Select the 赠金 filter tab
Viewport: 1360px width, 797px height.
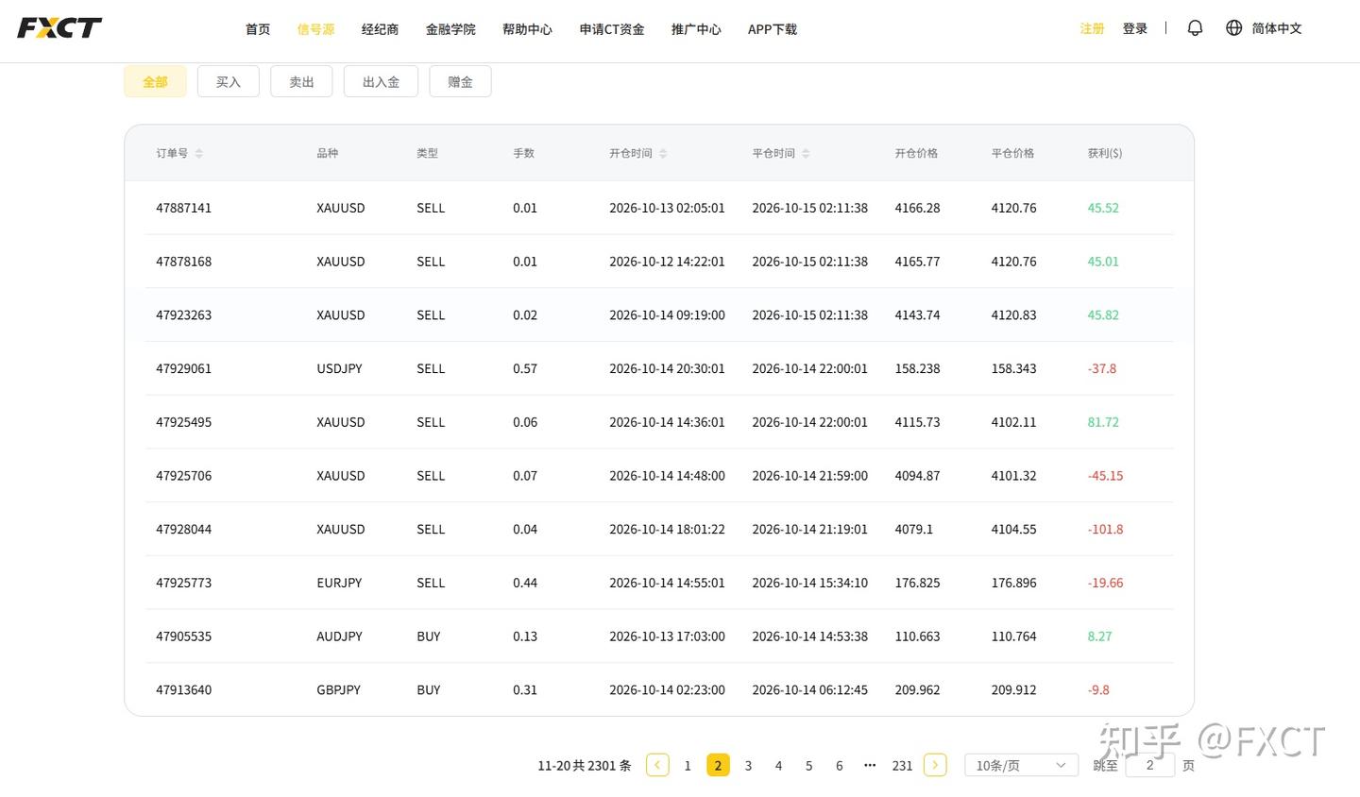click(x=460, y=82)
